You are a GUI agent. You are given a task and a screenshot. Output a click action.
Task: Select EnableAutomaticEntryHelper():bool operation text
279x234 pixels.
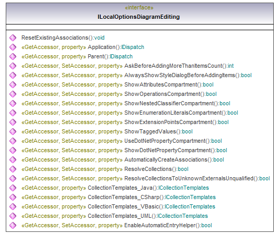tap(168, 225)
